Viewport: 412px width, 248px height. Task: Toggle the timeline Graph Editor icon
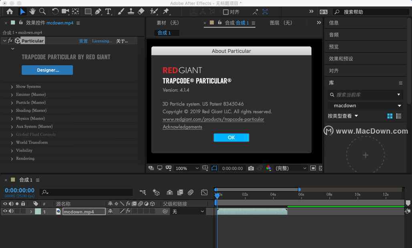[204, 192]
